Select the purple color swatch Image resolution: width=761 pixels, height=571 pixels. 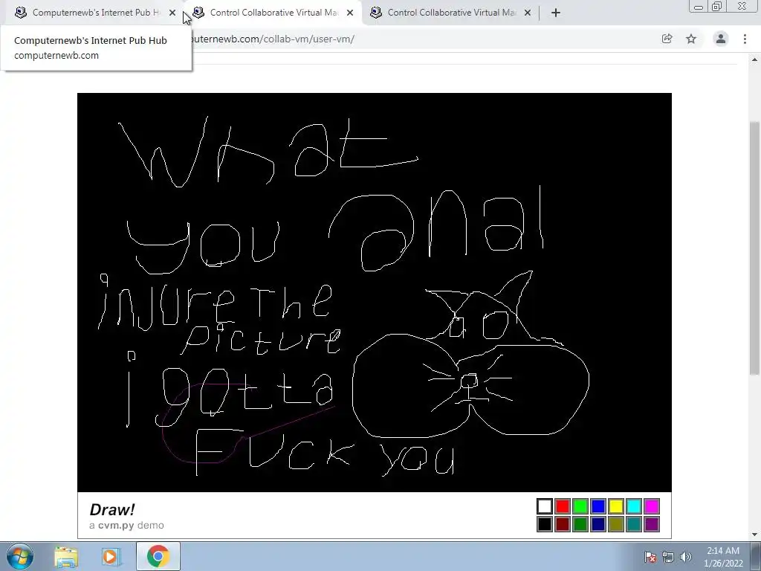pyautogui.click(x=652, y=524)
